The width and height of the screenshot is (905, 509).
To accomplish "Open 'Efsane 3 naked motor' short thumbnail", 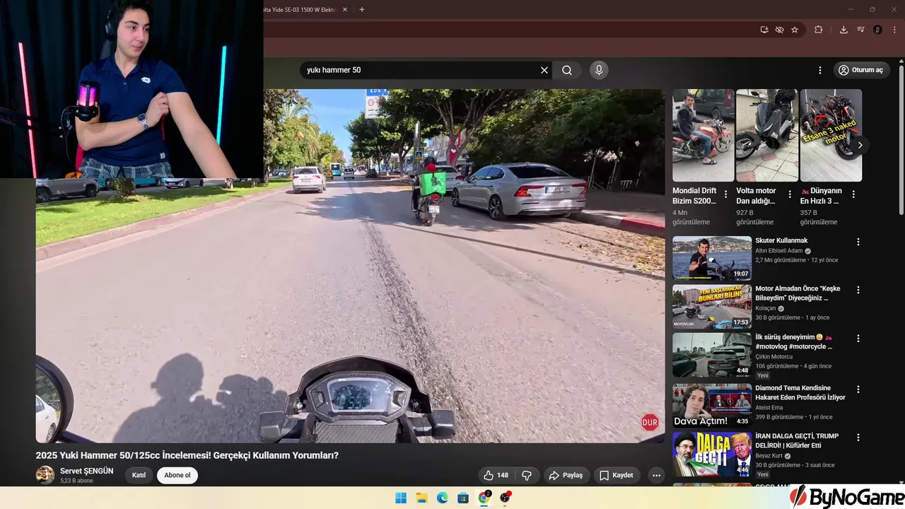I will pos(831,135).
